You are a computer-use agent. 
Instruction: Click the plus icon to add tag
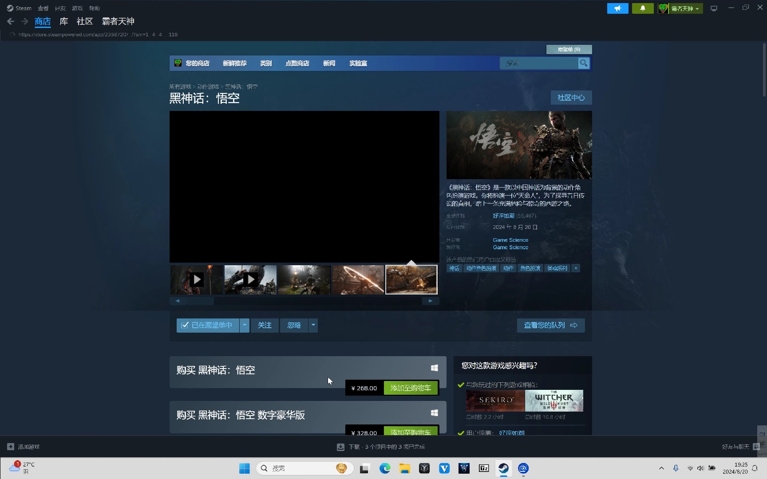click(x=576, y=268)
